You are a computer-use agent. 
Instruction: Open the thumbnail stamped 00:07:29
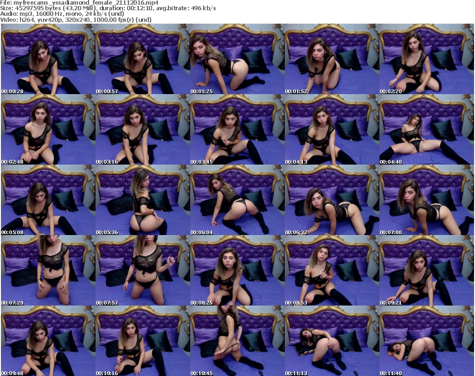click(x=48, y=270)
